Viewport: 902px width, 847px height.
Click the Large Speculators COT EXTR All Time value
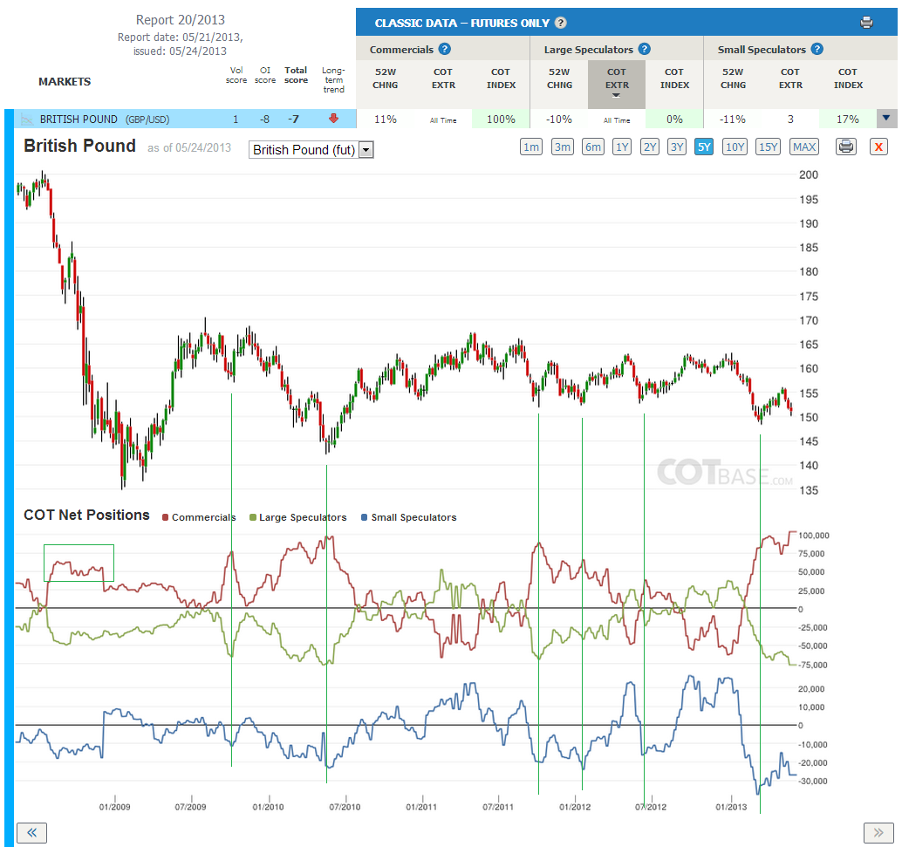pyautogui.click(x=617, y=120)
